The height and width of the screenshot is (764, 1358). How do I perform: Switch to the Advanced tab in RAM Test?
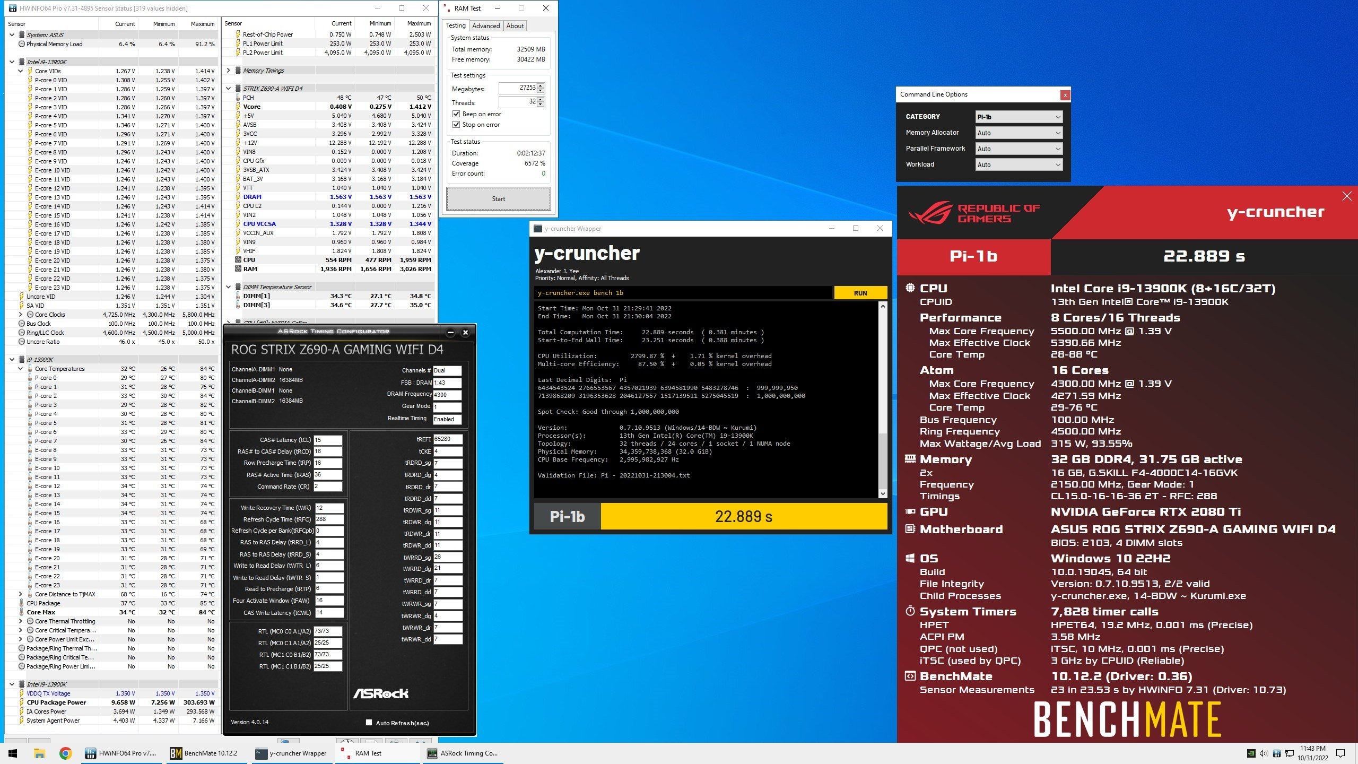[486, 26]
